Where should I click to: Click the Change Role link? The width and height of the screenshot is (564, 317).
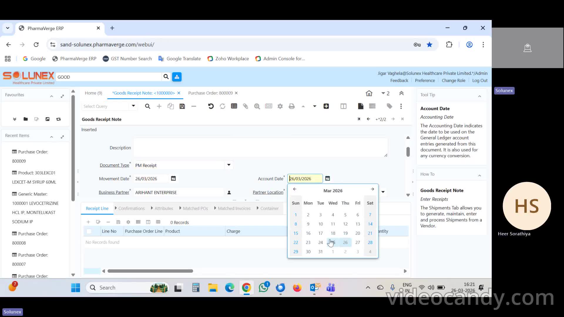point(453,80)
